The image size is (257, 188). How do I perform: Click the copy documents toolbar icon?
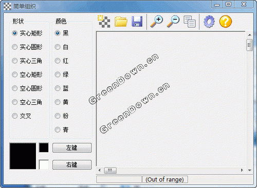click(x=190, y=22)
